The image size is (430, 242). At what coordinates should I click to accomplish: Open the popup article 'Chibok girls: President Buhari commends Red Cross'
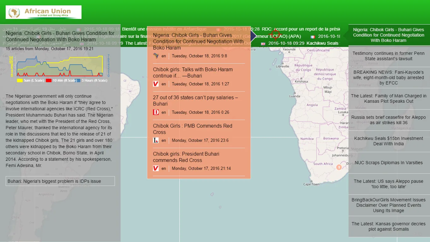pyautogui.click(x=186, y=157)
